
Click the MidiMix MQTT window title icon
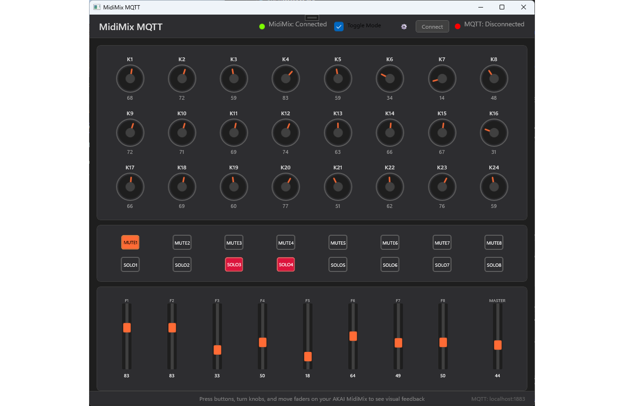point(97,7)
